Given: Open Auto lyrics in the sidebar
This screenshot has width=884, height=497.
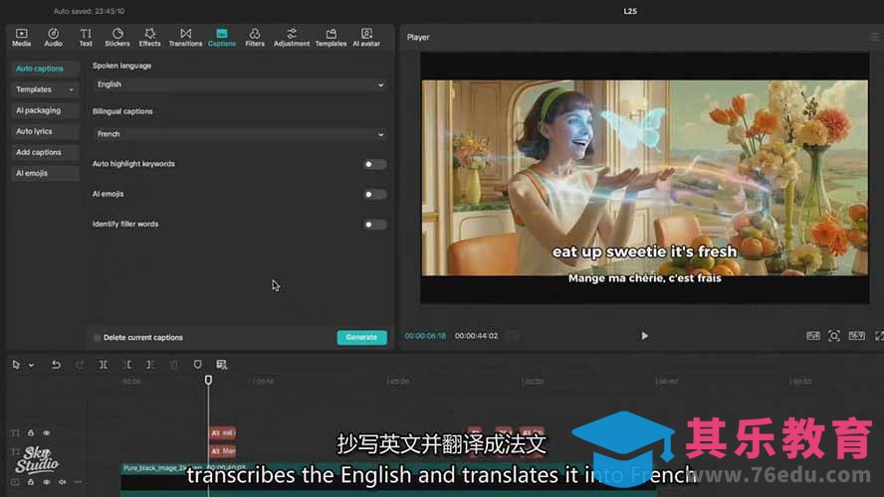Looking at the screenshot, I should (x=44, y=131).
